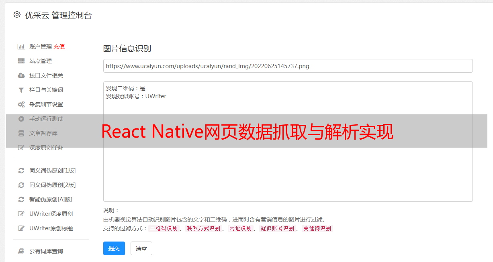Image resolution: width=493 pixels, height=262 pixels.
Task: Click the refresh icon for 智能伪原创[AI版]
Action: 21,199
